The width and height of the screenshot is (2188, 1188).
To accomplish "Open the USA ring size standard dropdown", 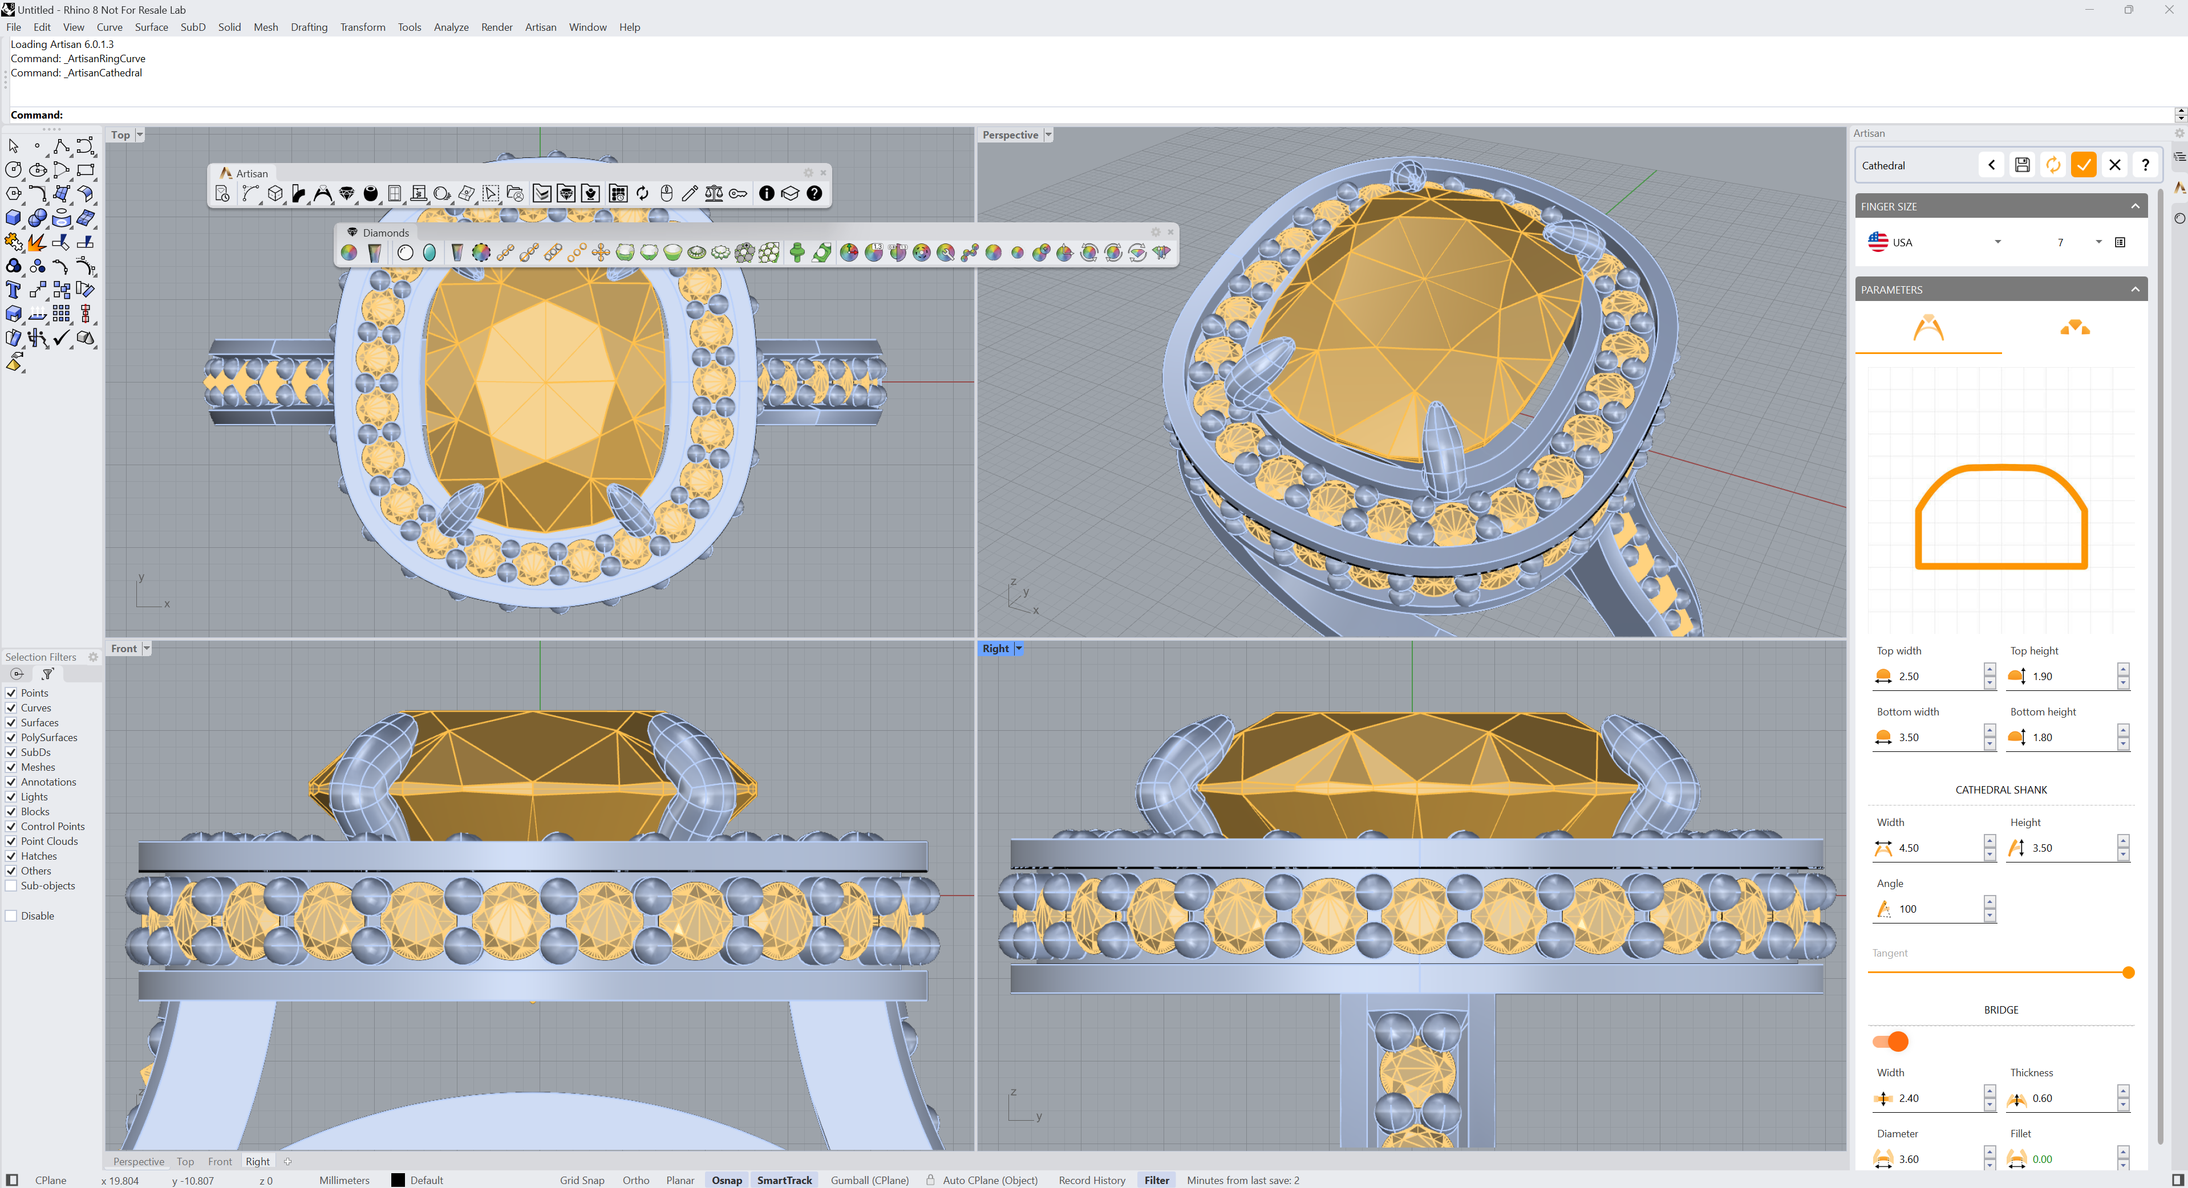I will (1997, 242).
